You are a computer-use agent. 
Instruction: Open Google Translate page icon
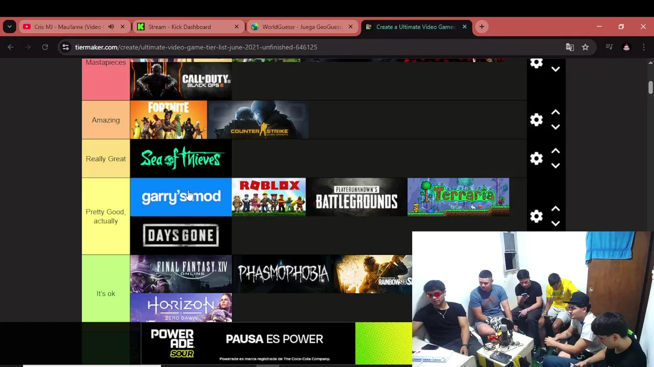[570, 47]
